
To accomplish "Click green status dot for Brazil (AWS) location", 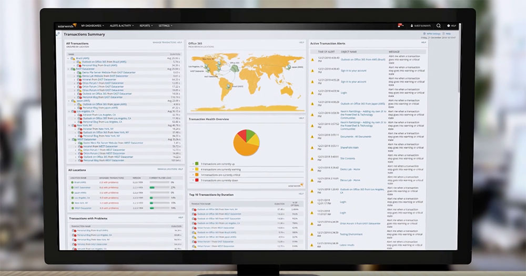I will 72,182.
